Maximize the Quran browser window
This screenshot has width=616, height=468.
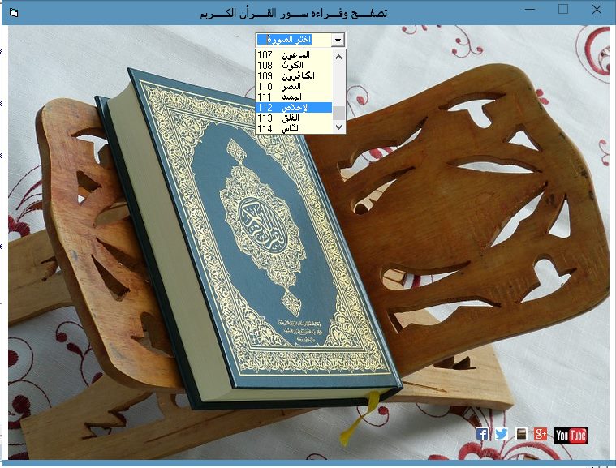[x=563, y=10]
